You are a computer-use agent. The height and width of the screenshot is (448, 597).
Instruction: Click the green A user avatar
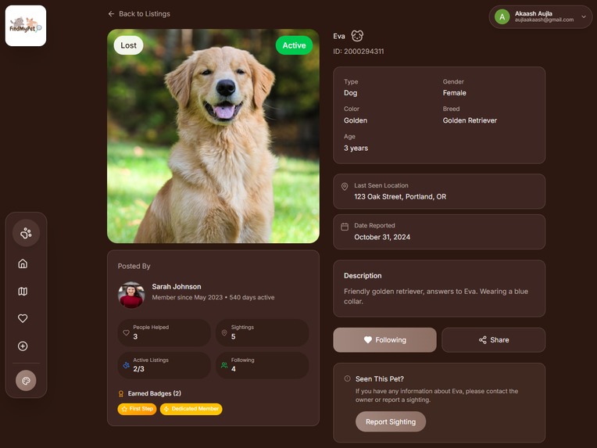point(502,16)
